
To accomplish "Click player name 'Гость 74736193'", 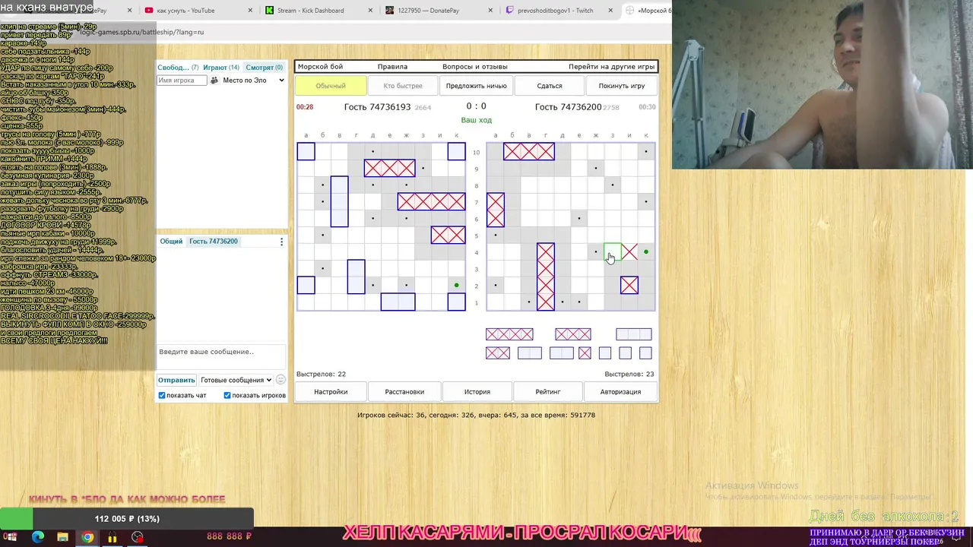I will [377, 107].
